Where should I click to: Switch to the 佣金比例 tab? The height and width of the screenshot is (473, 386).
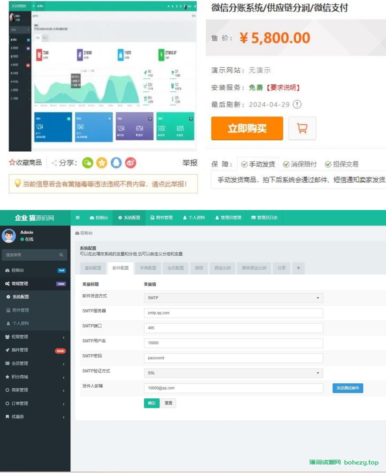coord(222,268)
